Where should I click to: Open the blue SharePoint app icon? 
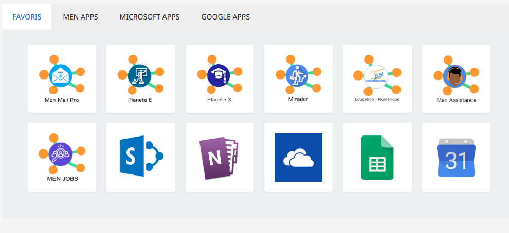(140, 158)
